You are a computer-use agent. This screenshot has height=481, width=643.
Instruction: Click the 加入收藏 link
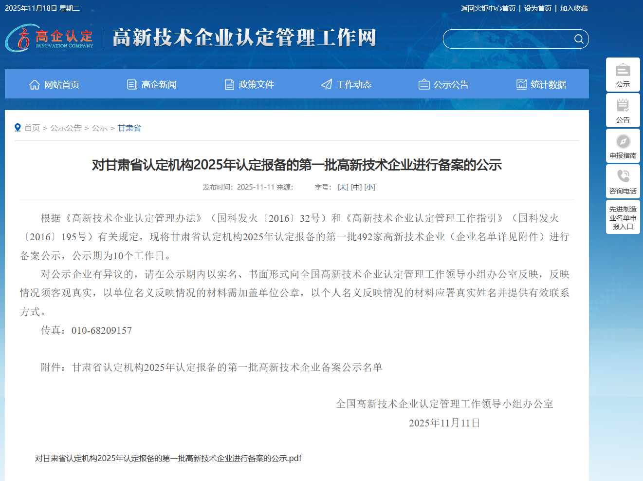coord(573,8)
